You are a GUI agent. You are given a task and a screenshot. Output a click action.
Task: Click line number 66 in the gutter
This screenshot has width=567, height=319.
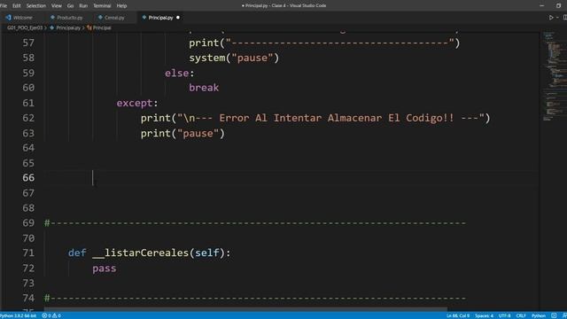pyautogui.click(x=28, y=177)
